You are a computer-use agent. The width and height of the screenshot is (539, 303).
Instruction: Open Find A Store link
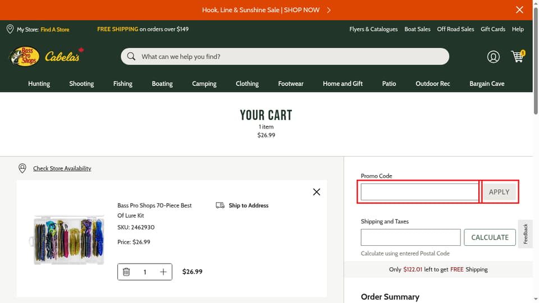[54, 30]
